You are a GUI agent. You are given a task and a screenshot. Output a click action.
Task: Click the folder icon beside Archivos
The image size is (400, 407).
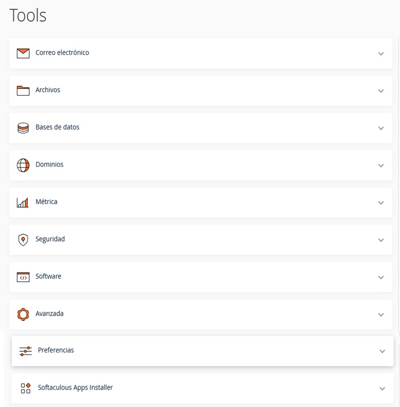click(23, 90)
